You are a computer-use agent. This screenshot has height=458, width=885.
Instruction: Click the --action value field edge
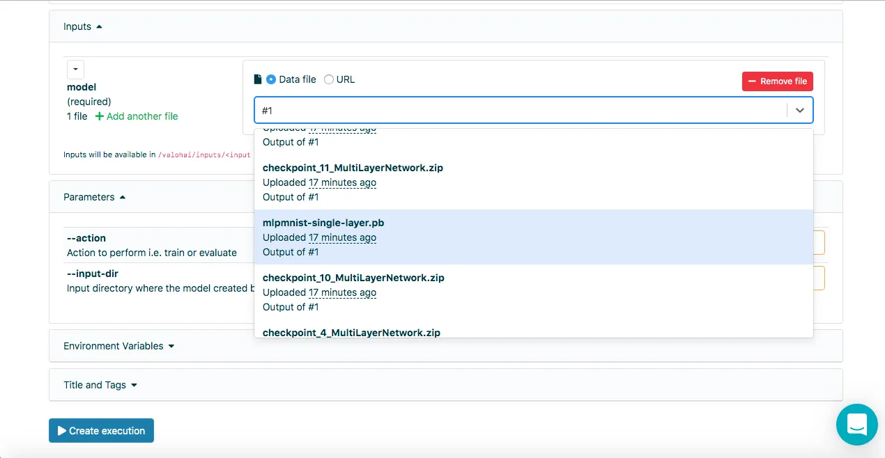(x=819, y=243)
